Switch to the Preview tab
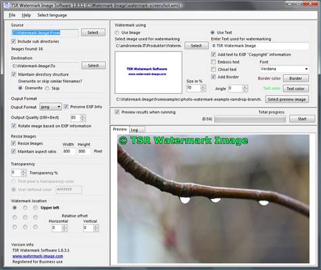The width and height of the screenshot is (321, 270). pos(120,129)
